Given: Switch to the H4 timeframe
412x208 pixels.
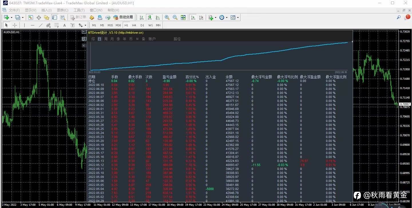Looking at the screenshot, I should pos(134,25).
